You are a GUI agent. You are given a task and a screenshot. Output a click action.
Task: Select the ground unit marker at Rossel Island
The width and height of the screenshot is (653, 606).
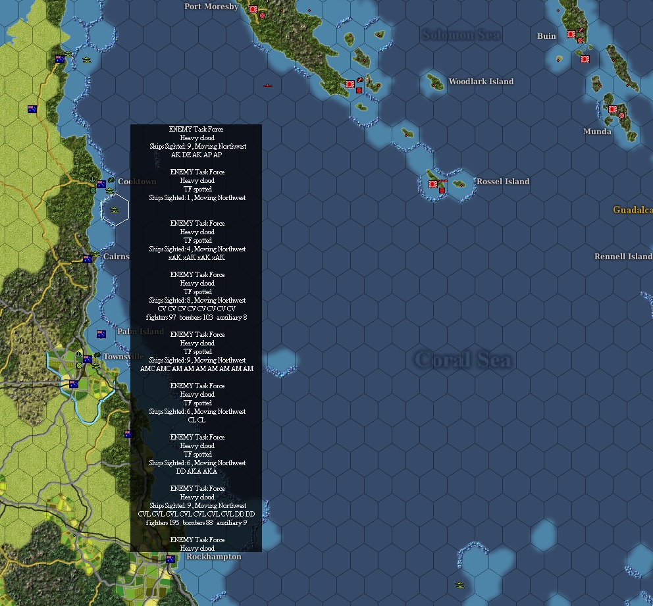[442, 191]
